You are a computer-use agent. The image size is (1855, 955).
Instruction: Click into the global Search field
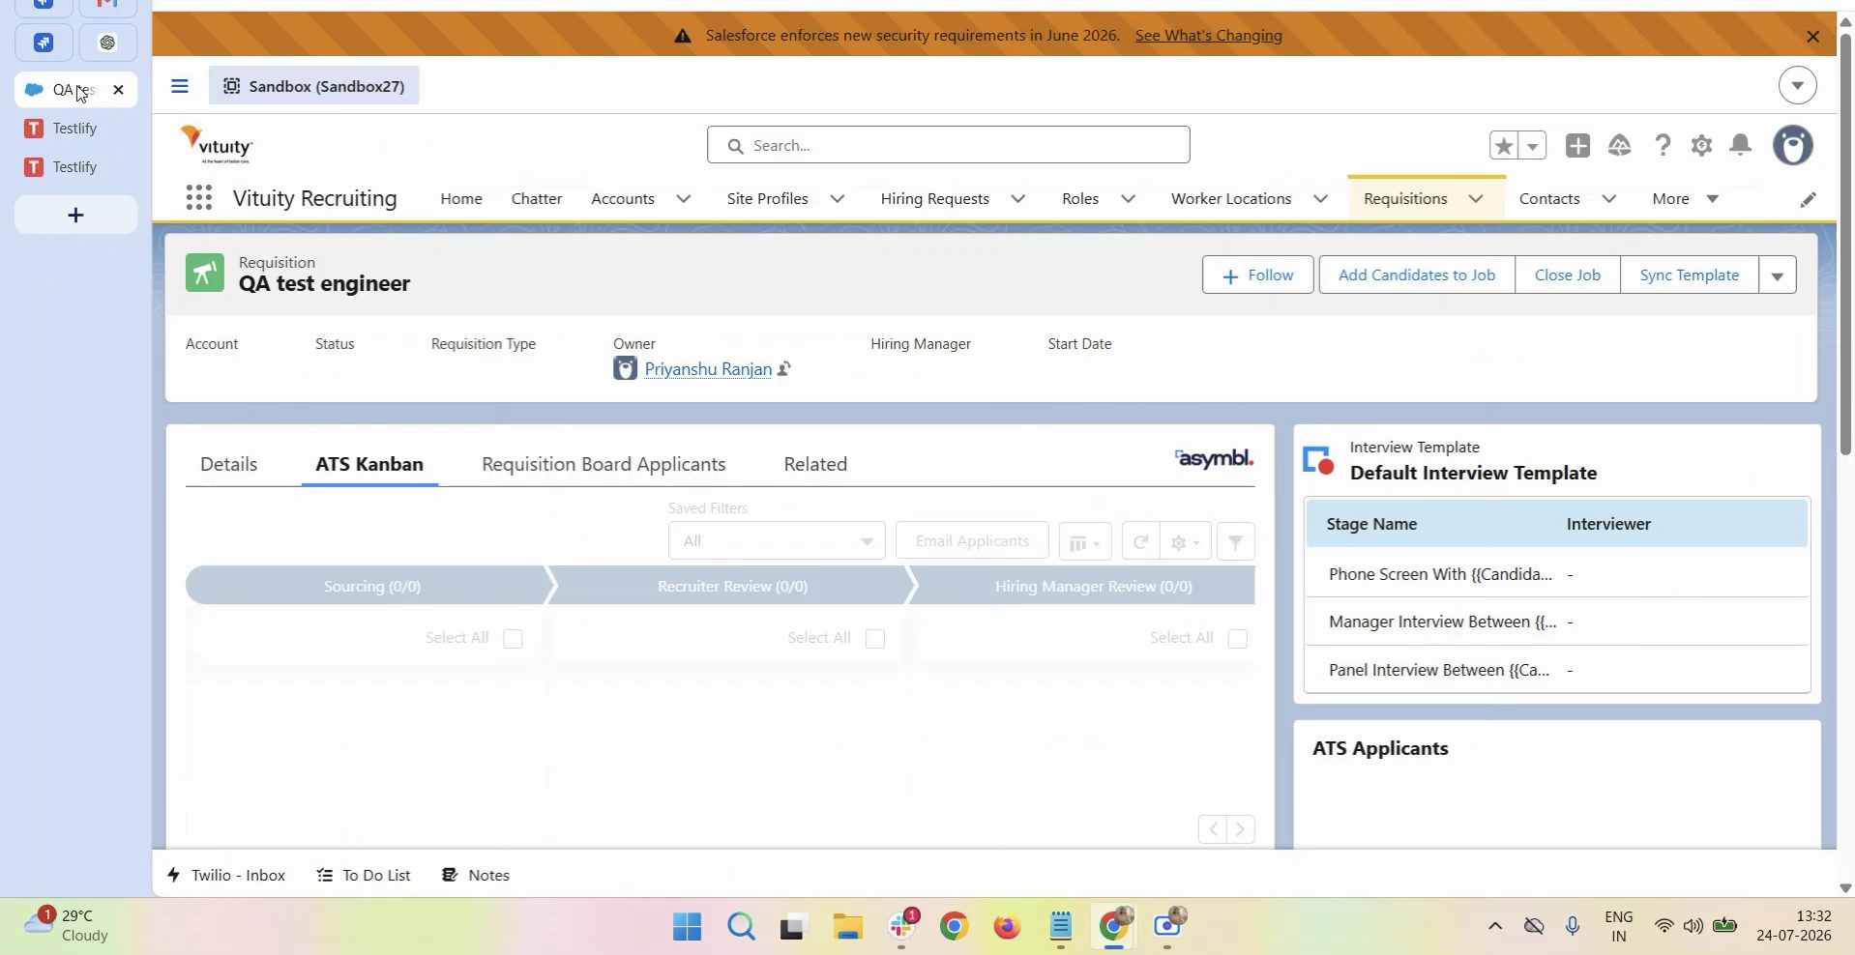pos(948,145)
